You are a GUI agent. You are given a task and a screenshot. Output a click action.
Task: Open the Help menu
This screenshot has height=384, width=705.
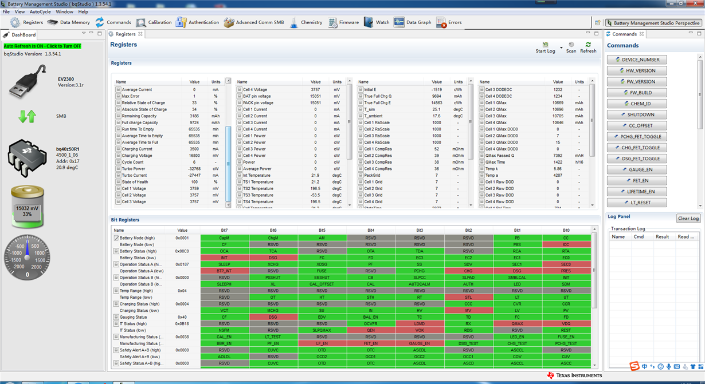(x=83, y=11)
